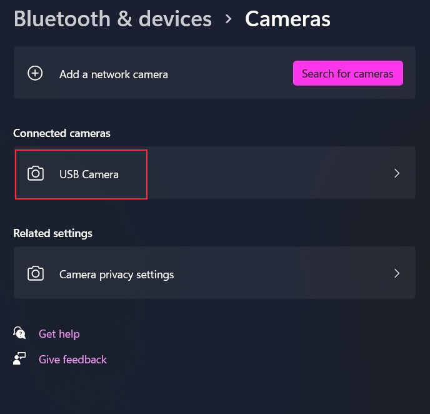The width and height of the screenshot is (430, 414).
Task: Click the Connected cameras section heading
Action: point(61,133)
